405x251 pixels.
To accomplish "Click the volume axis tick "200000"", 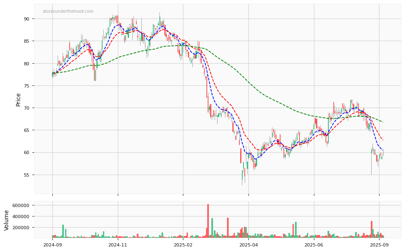I will (21, 228).
